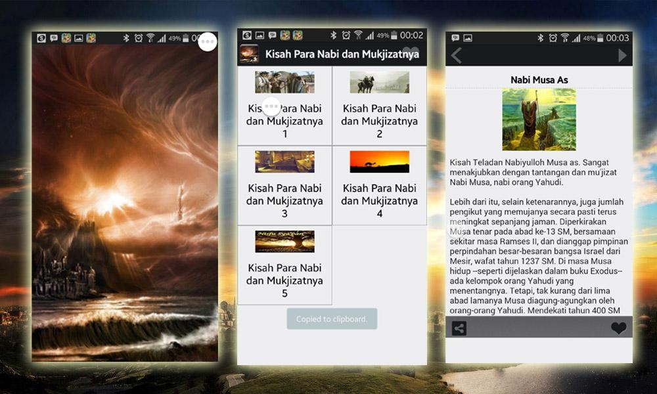Tap the crowd painting thumbnail on card 1
657x394 pixels.
pyautogui.click(x=284, y=82)
